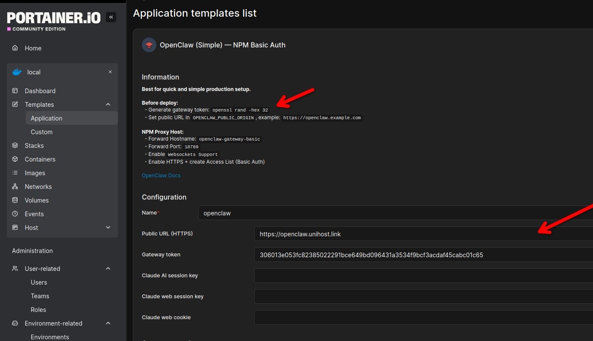
Task: Click the 'OpenClaw (Simple) — NPM Basic Auth' title
Action: [x=223, y=45]
